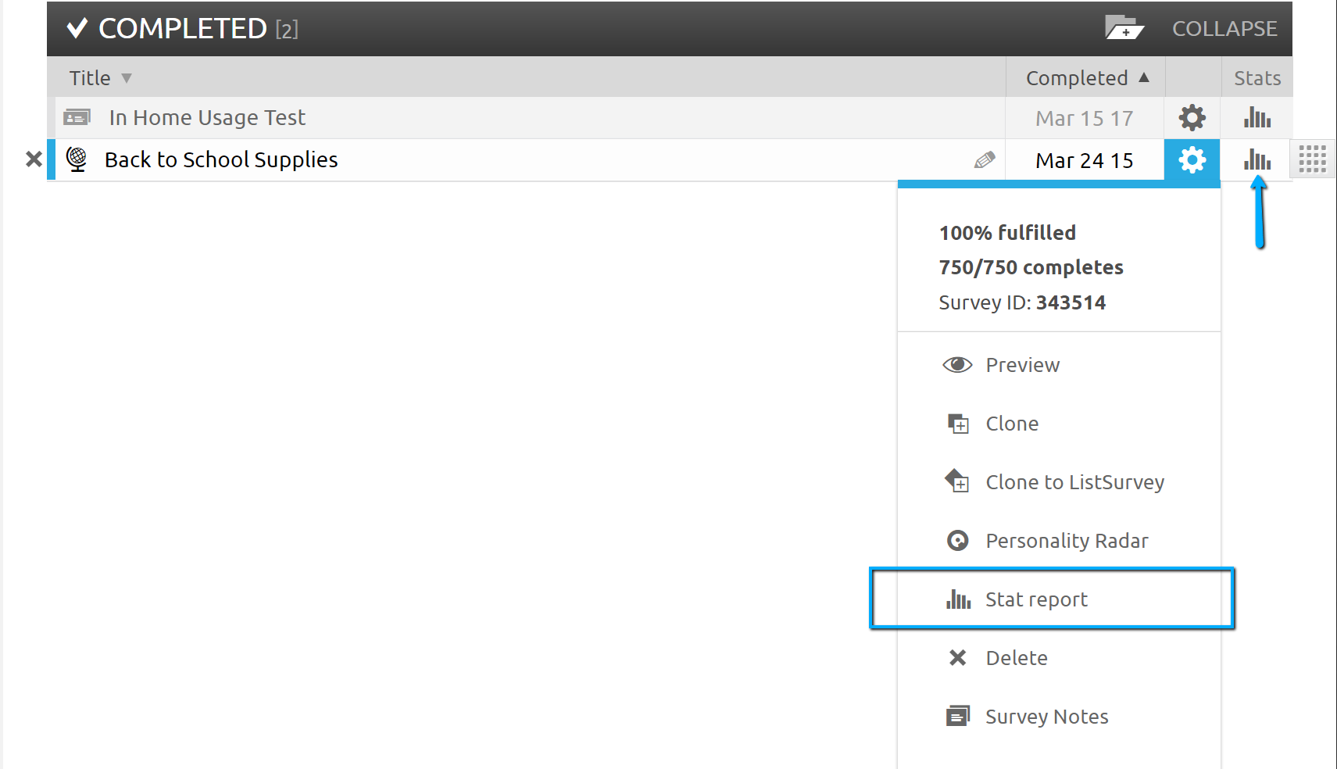
Task: Click active gear icon for Back to School Supplies
Action: (1192, 160)
